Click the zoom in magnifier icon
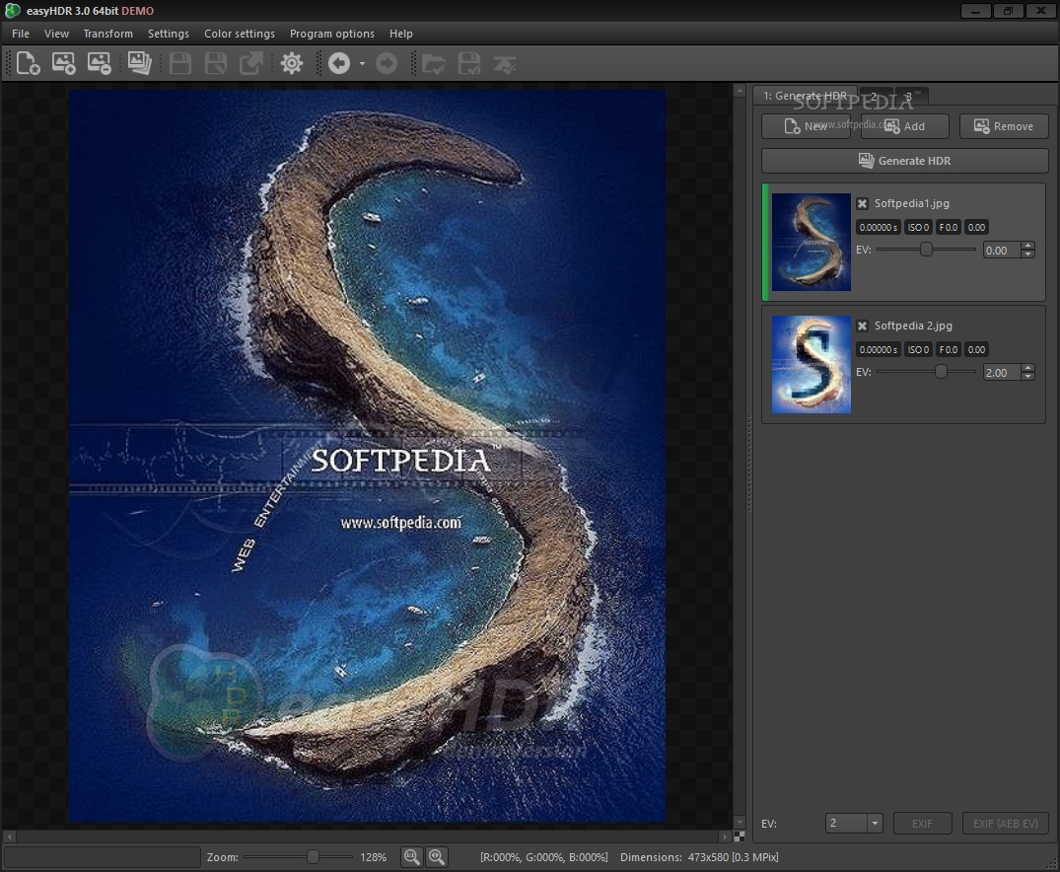The height and width of the screenshot is (872, 1060). click(437, 857)
